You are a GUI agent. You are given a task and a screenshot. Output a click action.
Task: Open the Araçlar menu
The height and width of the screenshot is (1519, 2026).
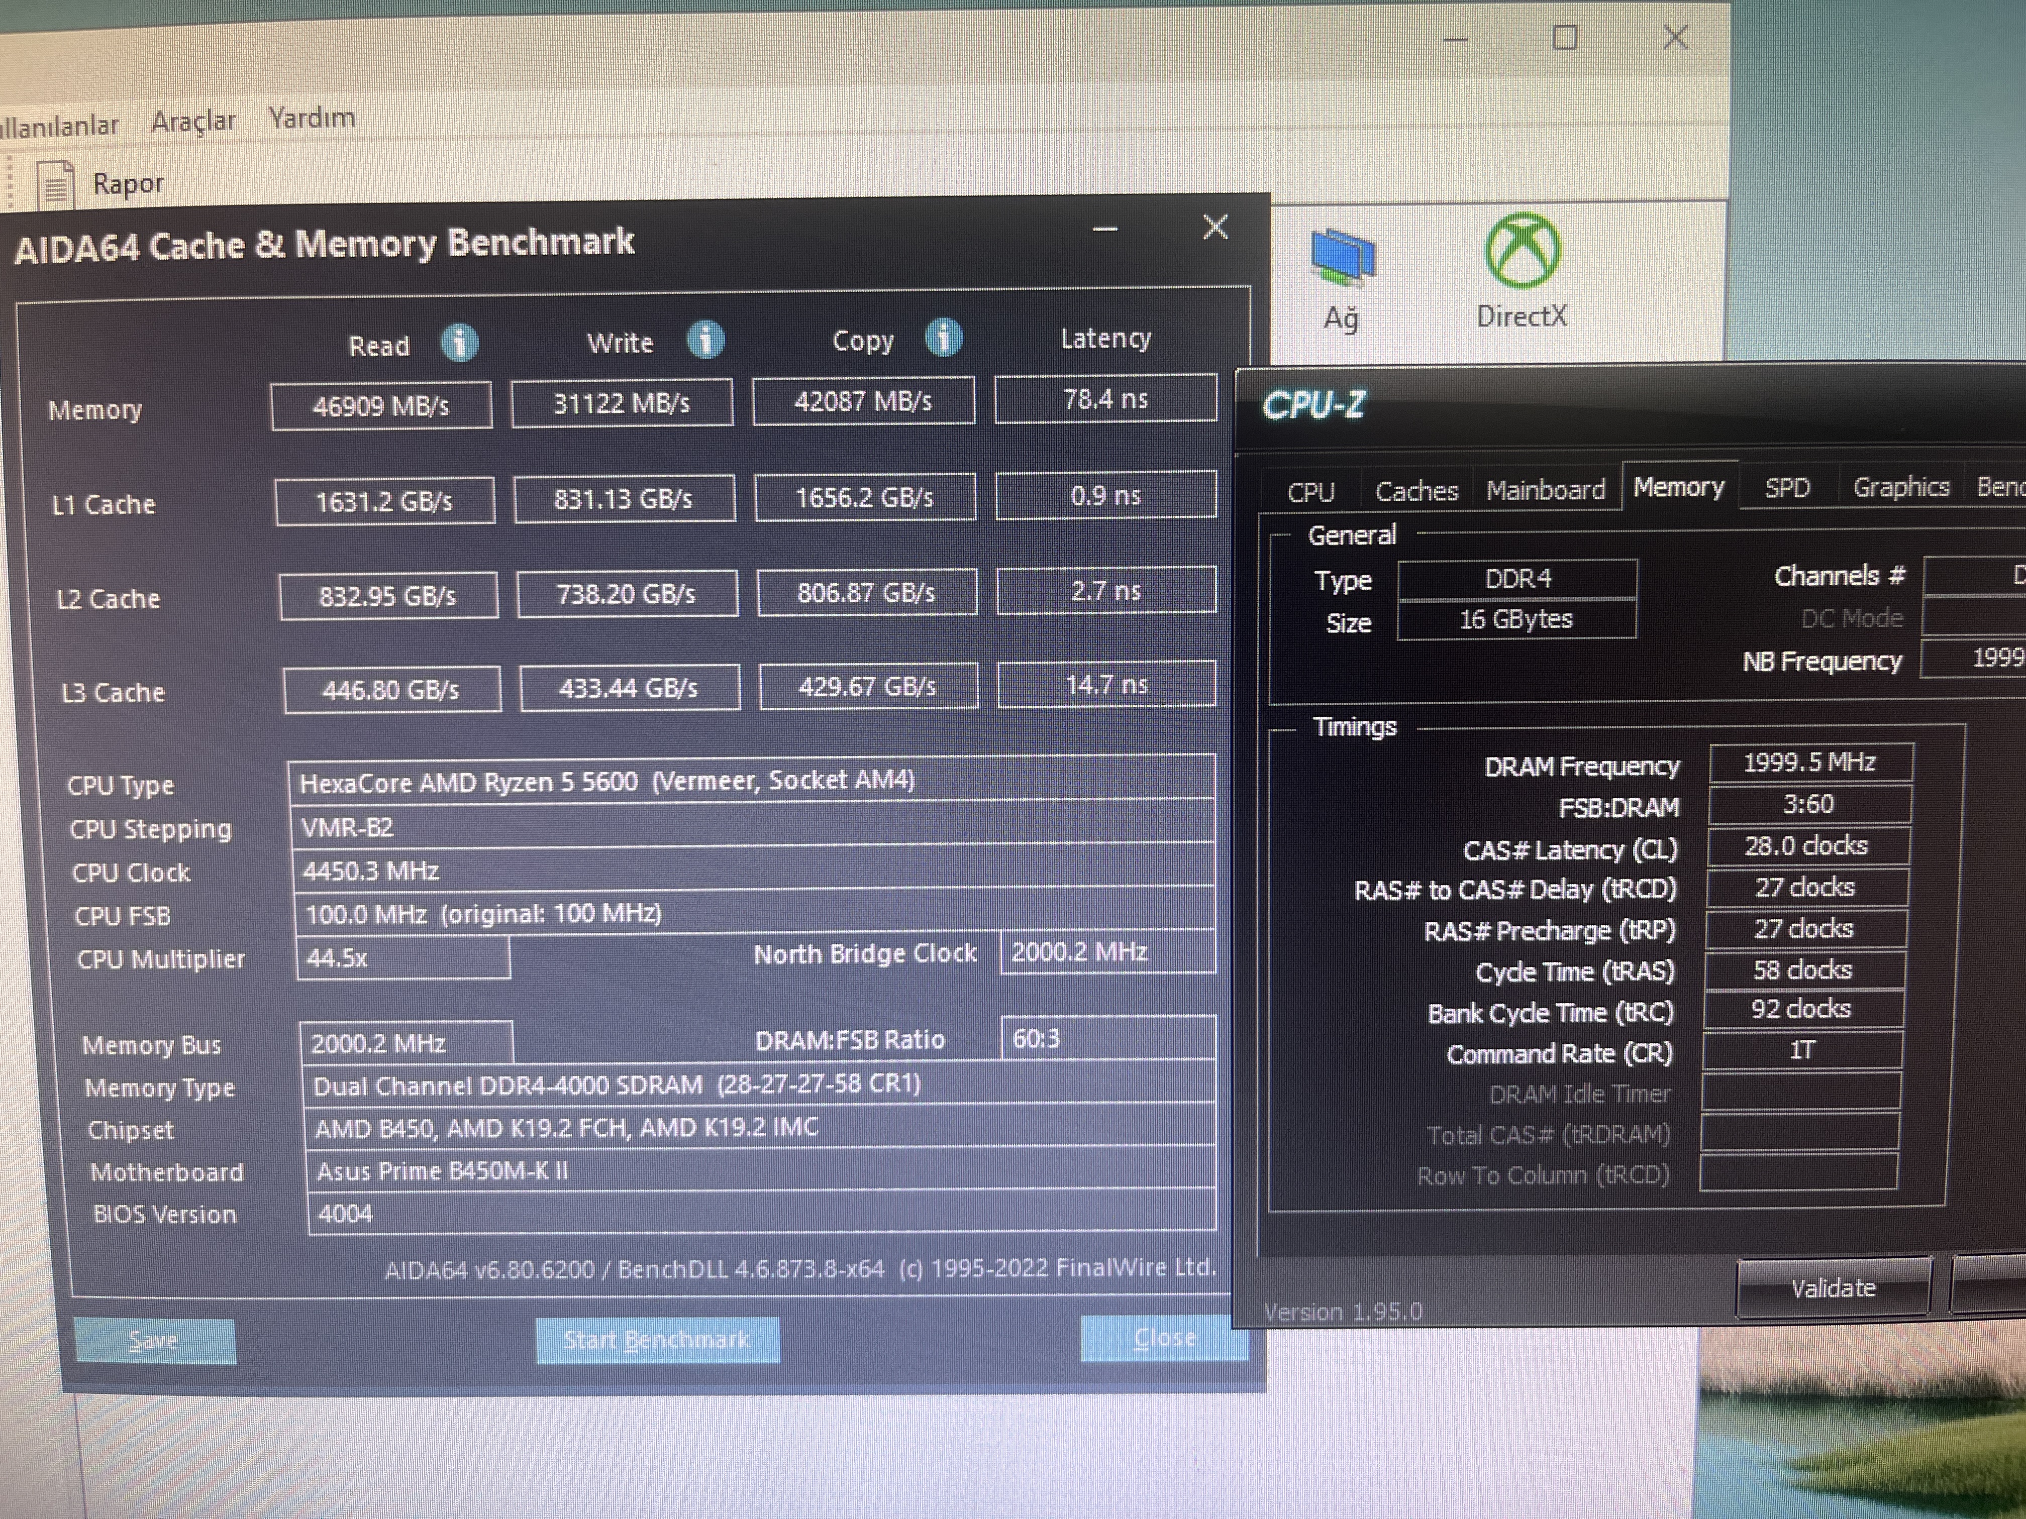[x=193, y=121]
